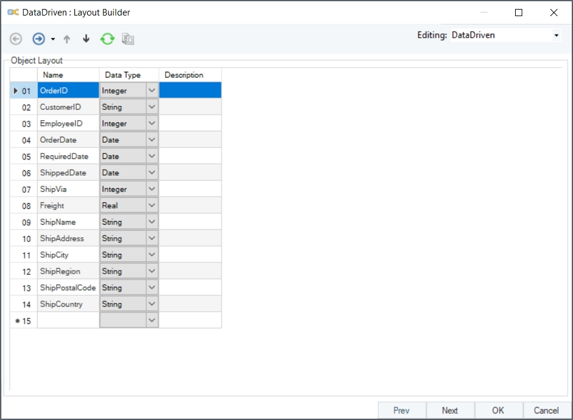
Task: Open Data Type dropdown for ShipCountry
Action: click(x=152, y=304)
